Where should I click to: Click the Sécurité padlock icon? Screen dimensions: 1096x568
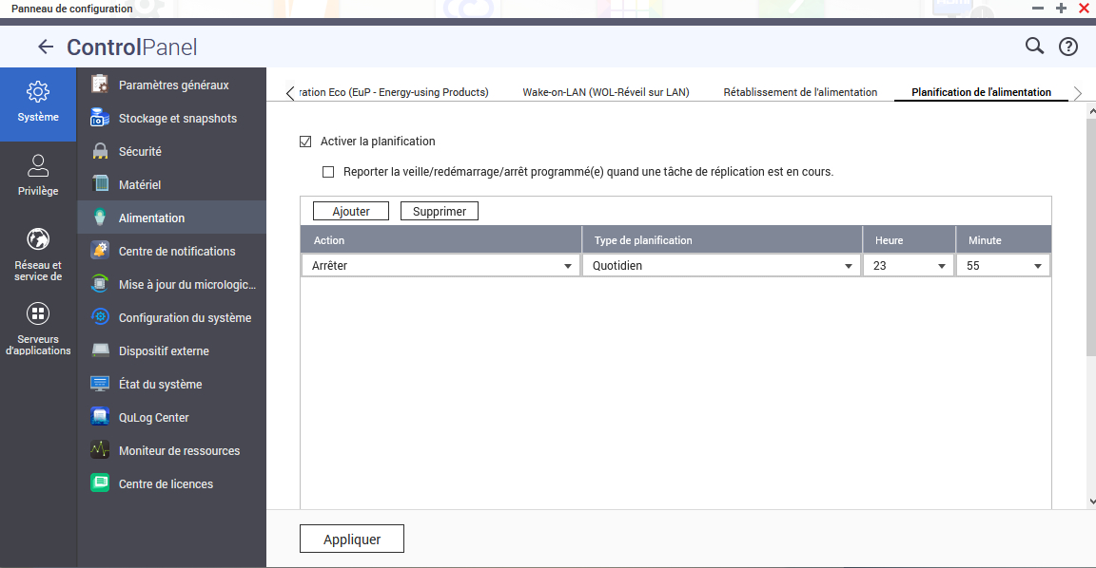[x=100, y=151]
